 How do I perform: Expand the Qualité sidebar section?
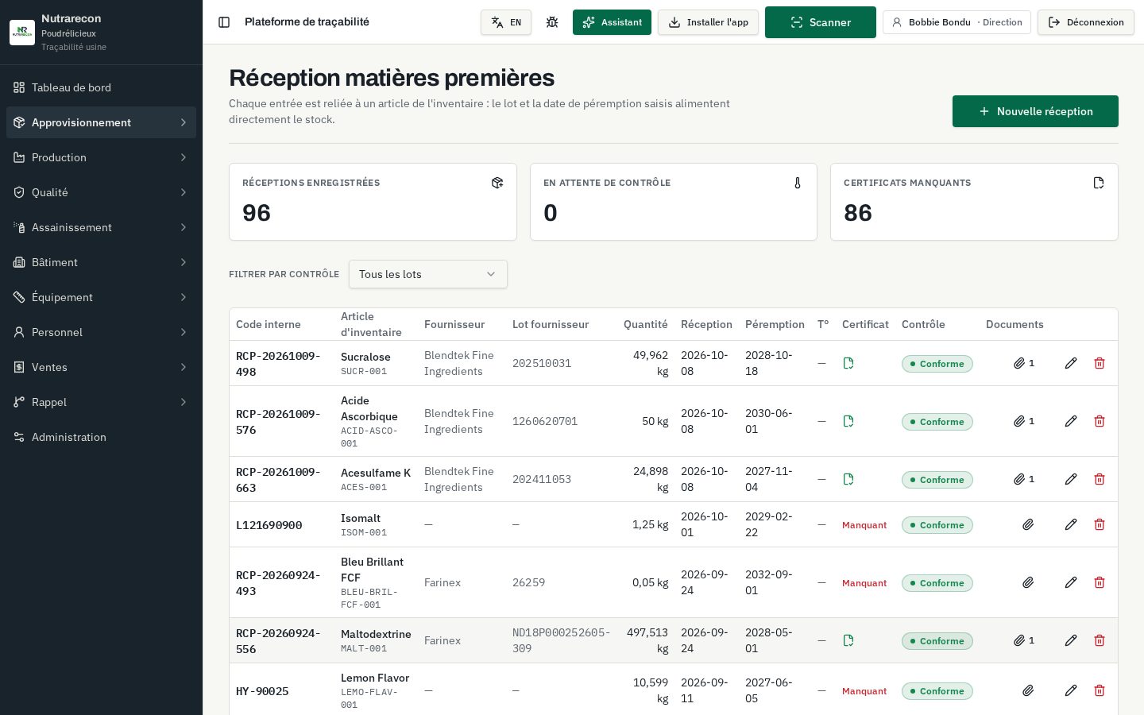click(101, 192)
